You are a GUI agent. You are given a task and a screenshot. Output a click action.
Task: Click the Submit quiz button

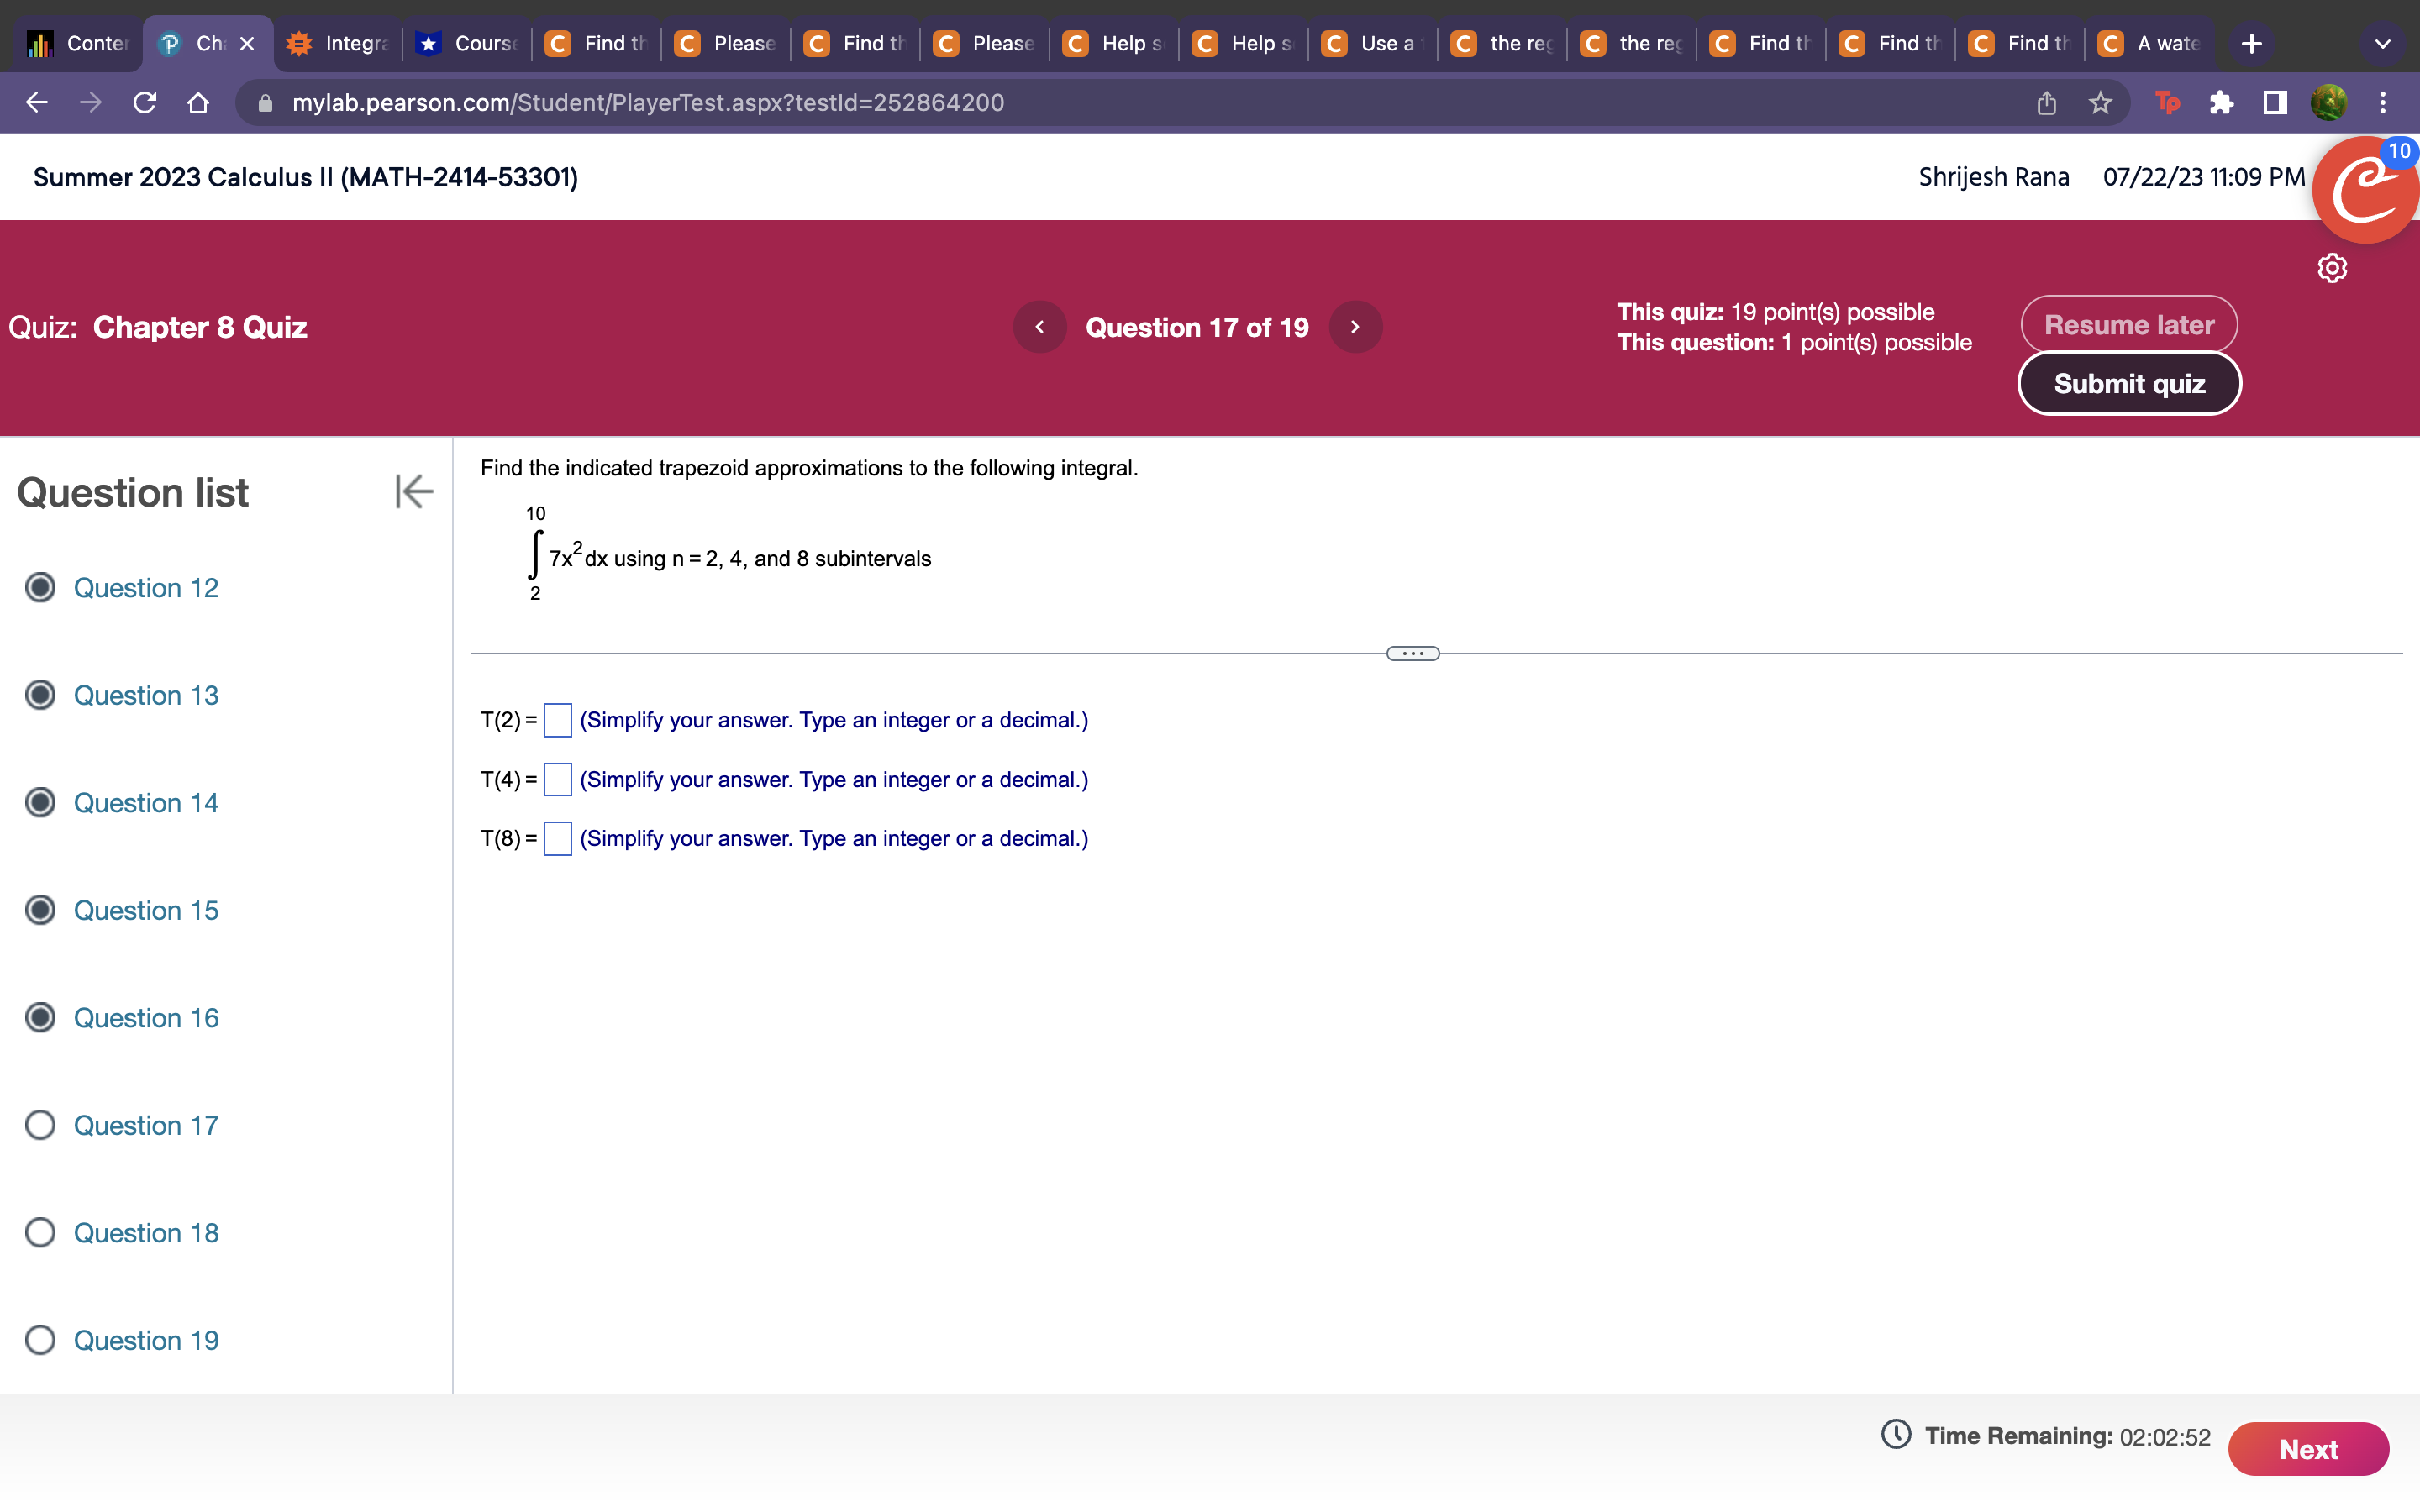tap(2129, 384)
